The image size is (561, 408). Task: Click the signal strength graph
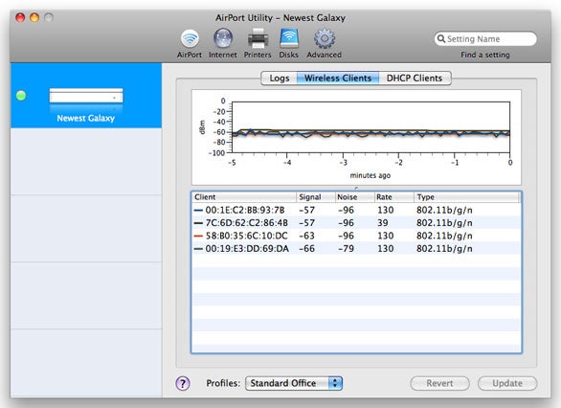pyautogui.click(x=356, y=137)
